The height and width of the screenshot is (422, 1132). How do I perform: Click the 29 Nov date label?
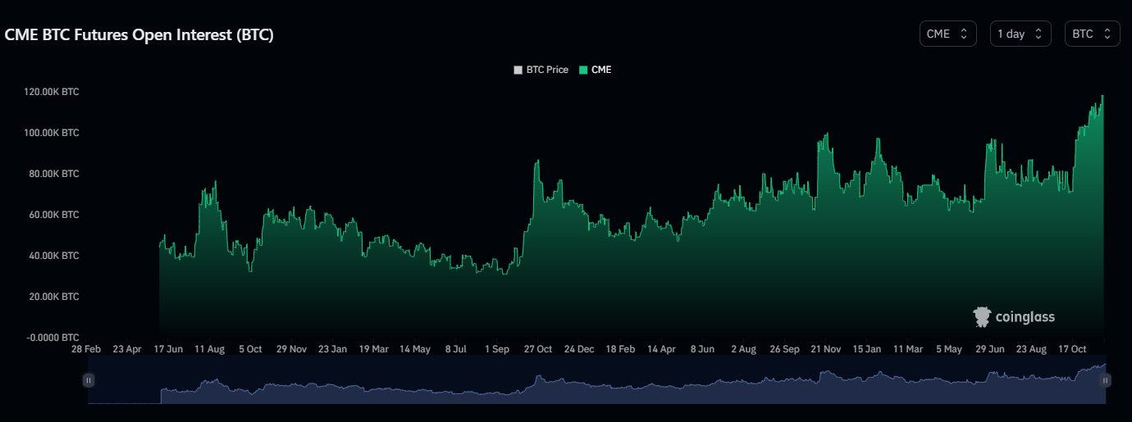(x=291, y=349)
